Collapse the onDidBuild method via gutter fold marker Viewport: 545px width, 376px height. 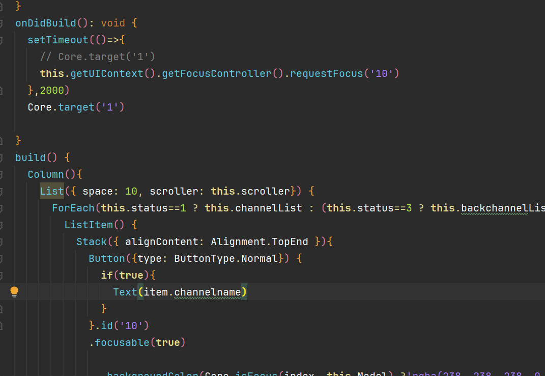click(x=2, y=23)
